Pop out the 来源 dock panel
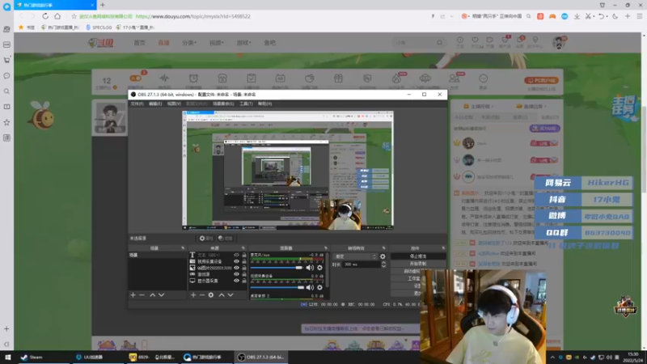Image resolution: width=647 pixels, height=364 pixels. (x=243, y=248)
